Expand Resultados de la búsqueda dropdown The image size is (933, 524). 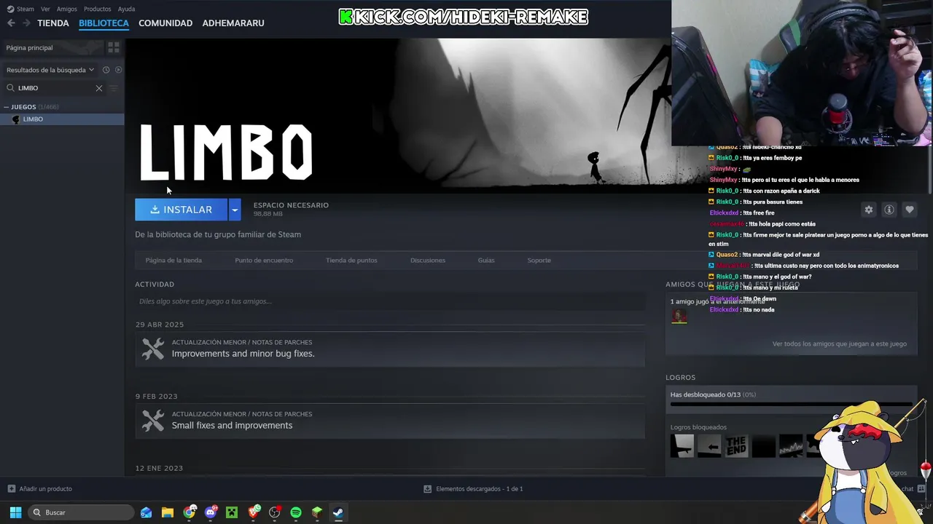50,70
